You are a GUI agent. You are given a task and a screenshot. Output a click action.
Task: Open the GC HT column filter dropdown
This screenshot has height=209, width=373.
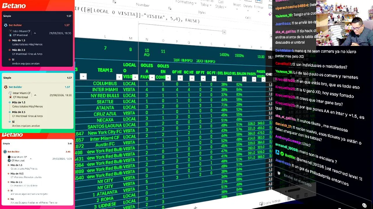click(x=192, y=78)
